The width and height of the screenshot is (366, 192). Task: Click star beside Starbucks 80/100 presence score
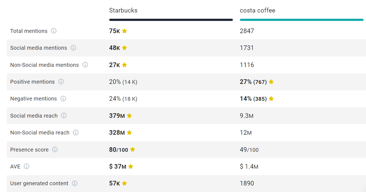(132, 150)
